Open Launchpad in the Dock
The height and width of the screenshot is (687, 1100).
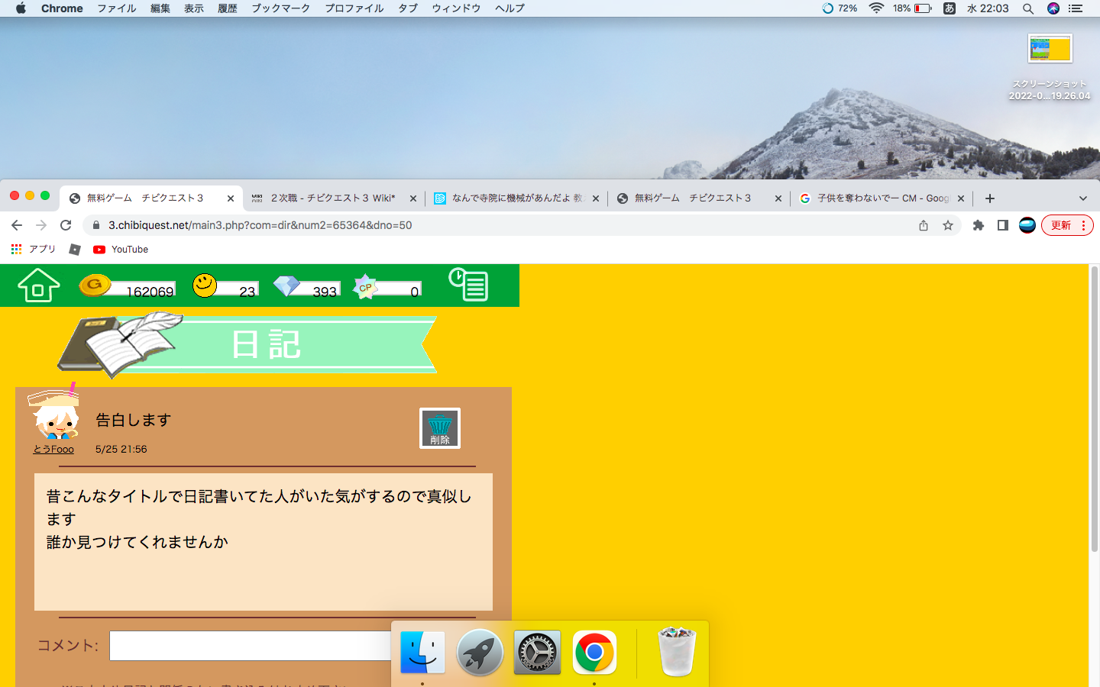point(480,653)
